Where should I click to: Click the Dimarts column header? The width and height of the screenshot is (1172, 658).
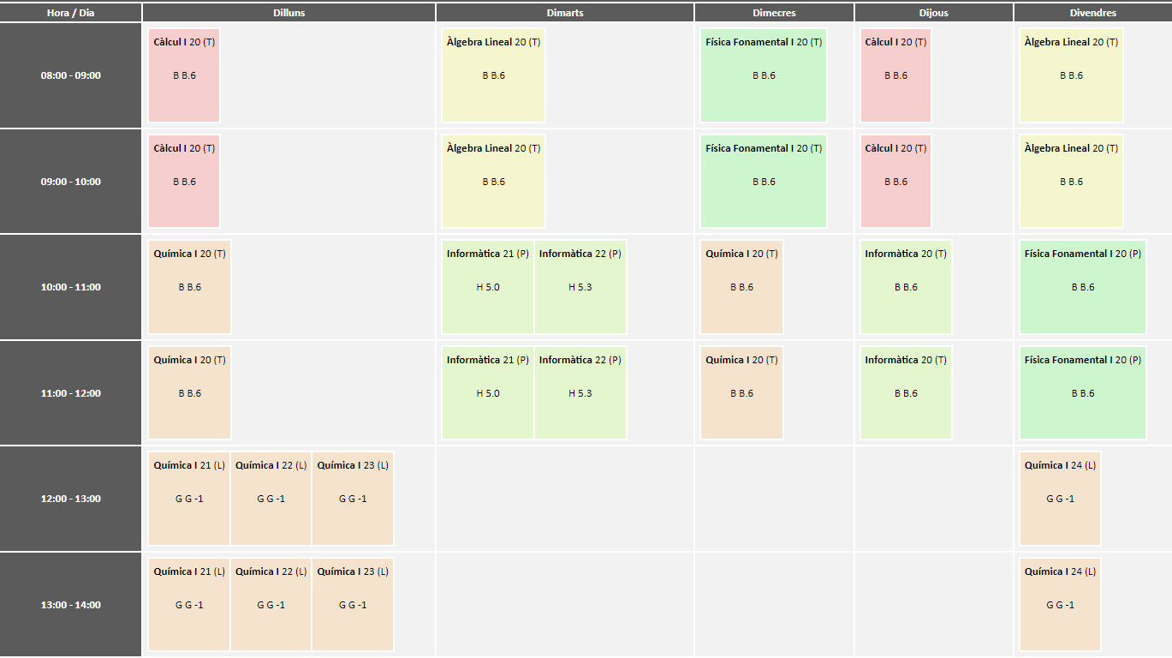(565, 13)
